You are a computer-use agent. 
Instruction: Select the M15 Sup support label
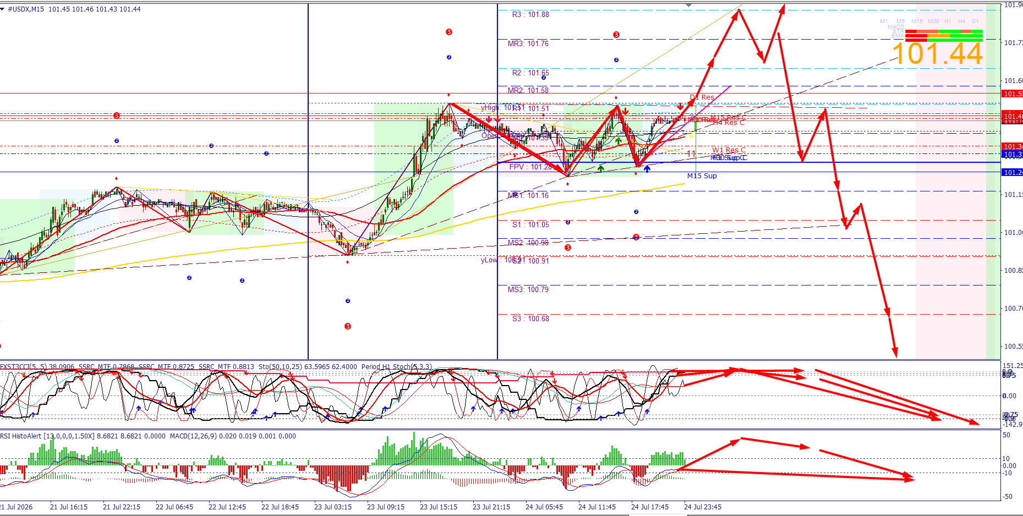pos(702,176)
